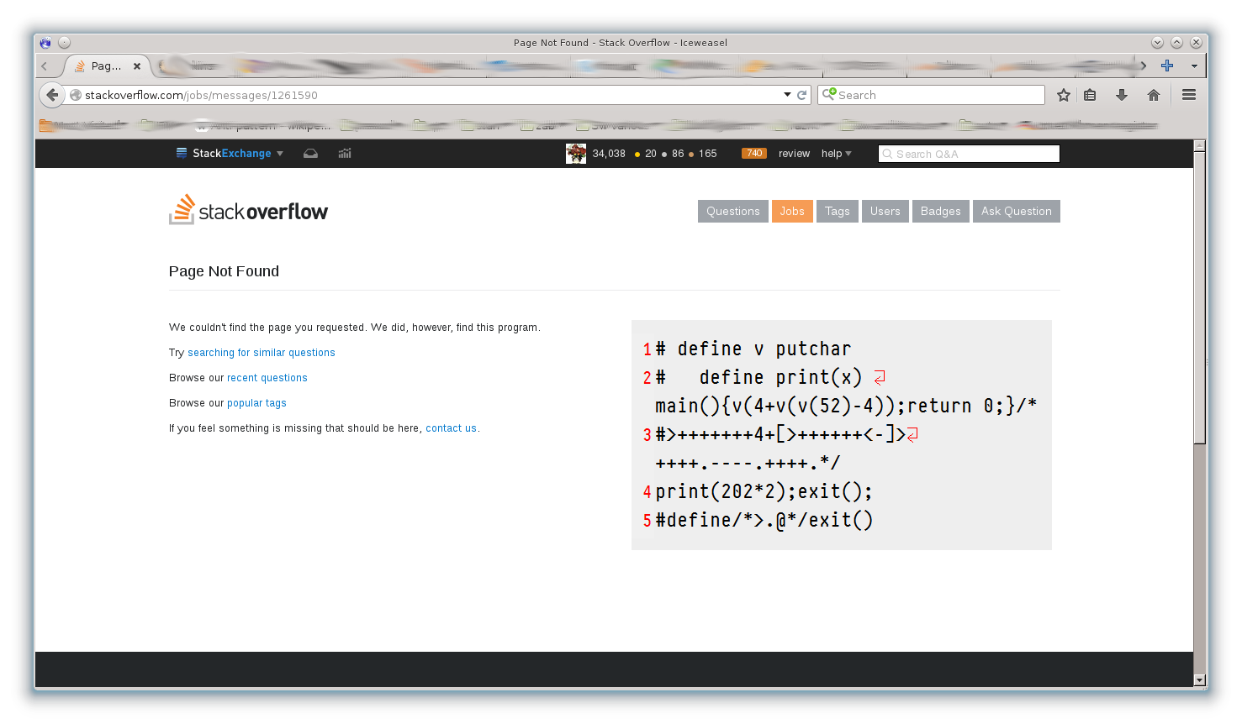The height and width of the screenshot is (724, 1242).
Task: Click the search engine icon in the Search box
Action: (x=829, y=94)
